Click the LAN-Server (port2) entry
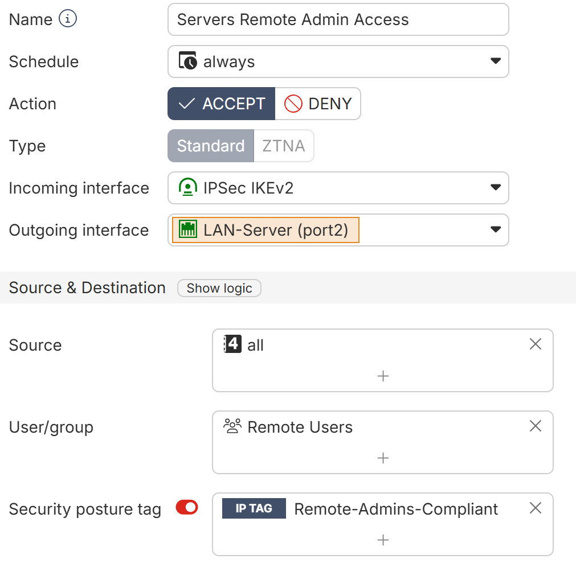The height and width of the screenshot is (567, 576). (x=265, y=230)
